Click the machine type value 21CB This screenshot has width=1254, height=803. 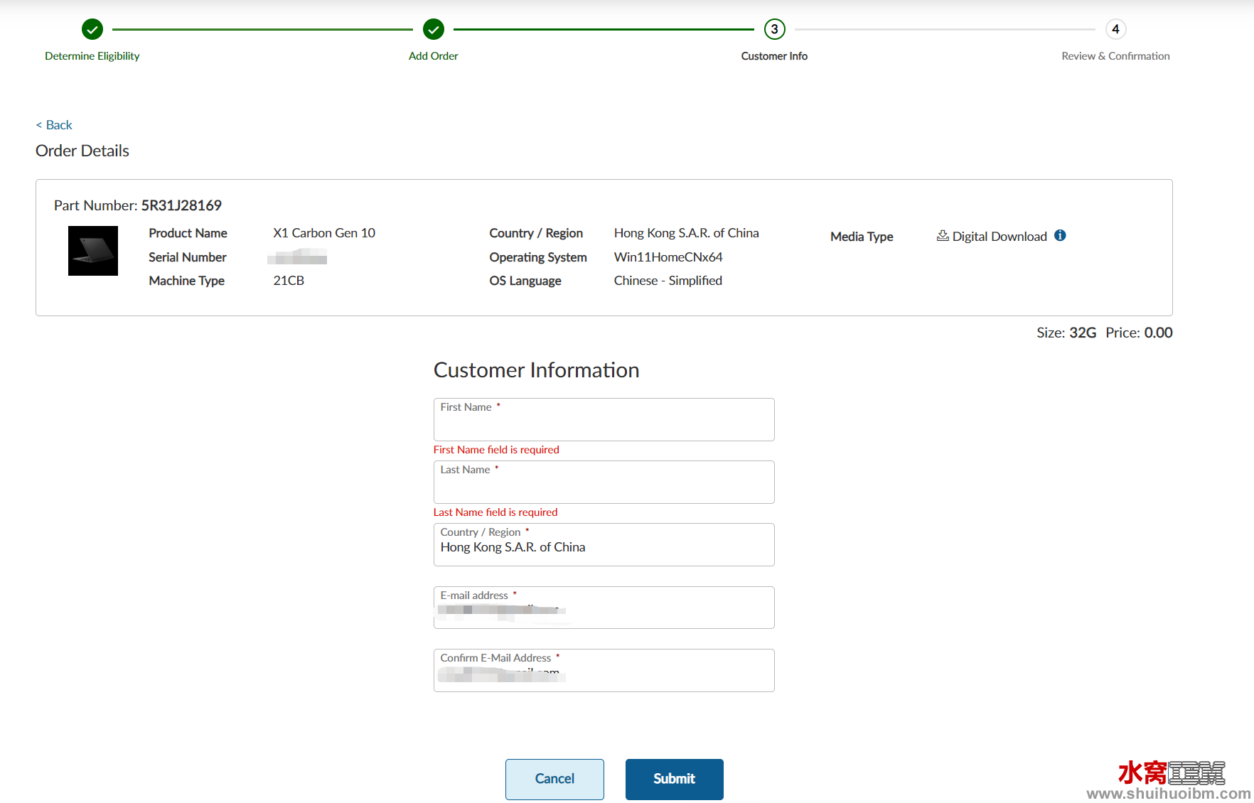coord(289,281)
